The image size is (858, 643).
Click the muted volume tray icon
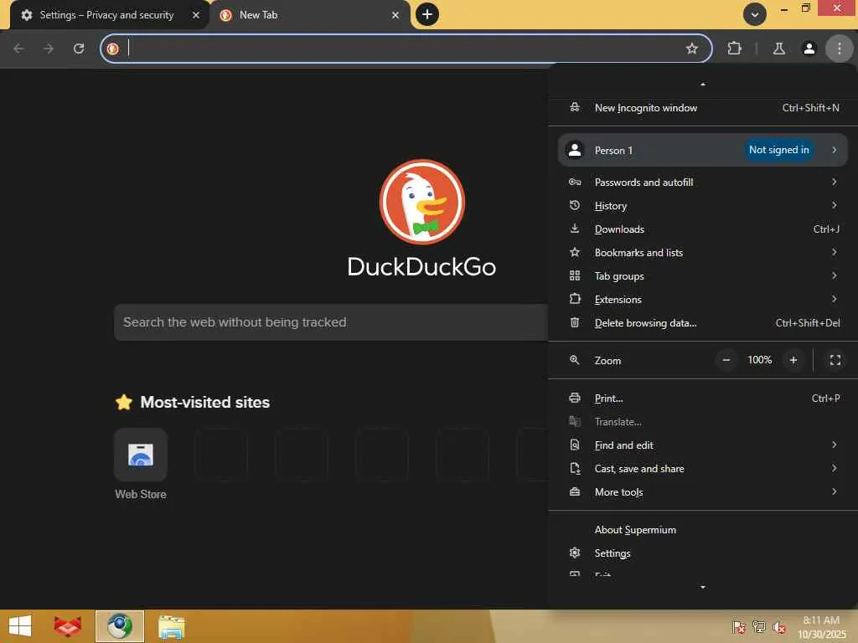coord(779,628)
